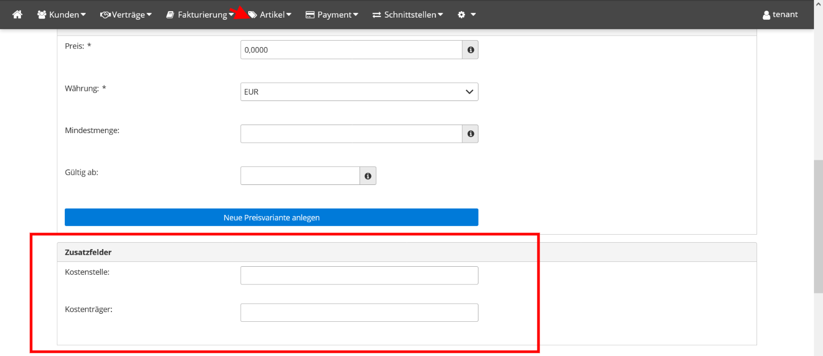Open the Artikel menu
Image resolution: width=823 pixels, height=356 pixels.
click(271, 14)
